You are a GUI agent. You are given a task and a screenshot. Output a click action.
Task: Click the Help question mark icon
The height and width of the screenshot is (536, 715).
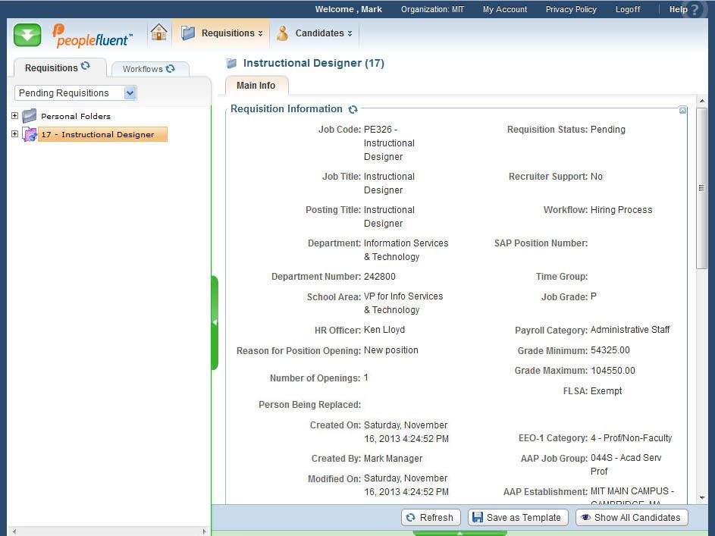point(695,10)
